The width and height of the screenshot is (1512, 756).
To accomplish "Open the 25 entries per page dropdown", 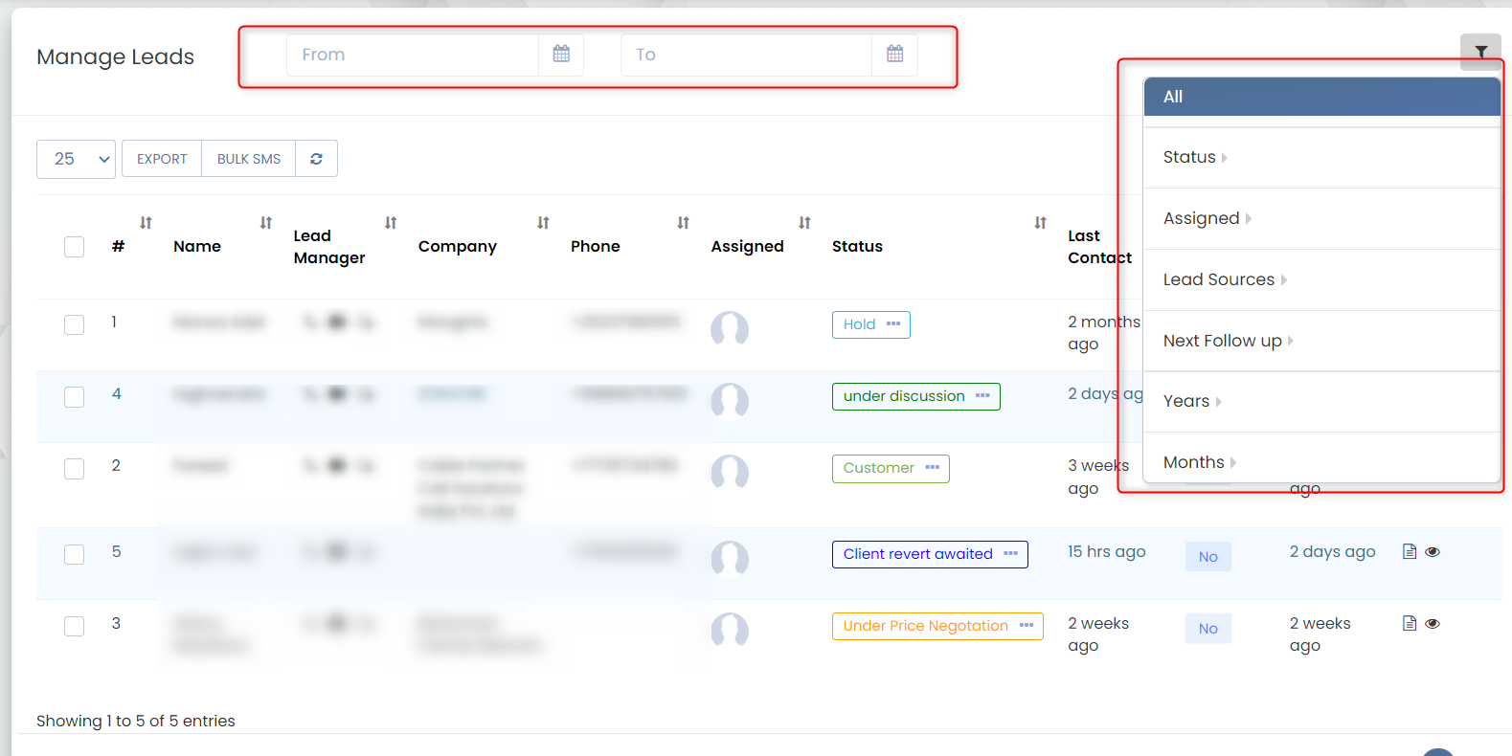I will [77, 159].
